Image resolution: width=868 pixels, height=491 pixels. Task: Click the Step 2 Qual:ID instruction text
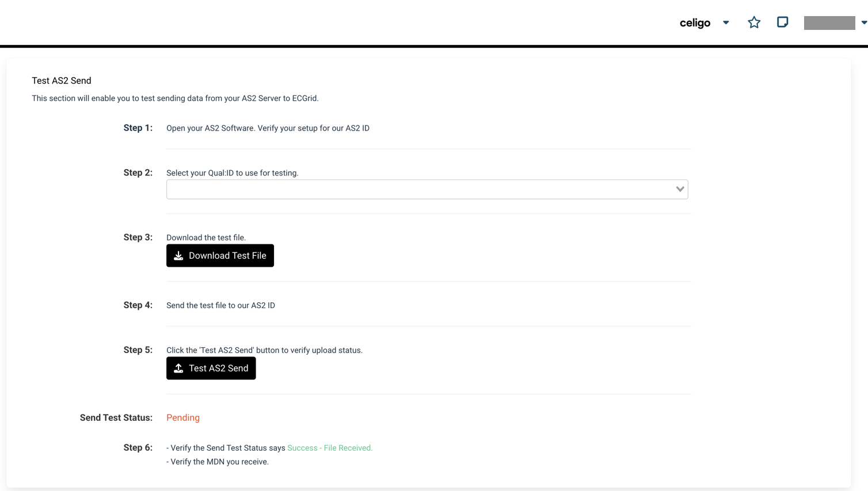[x=233, y=173]
